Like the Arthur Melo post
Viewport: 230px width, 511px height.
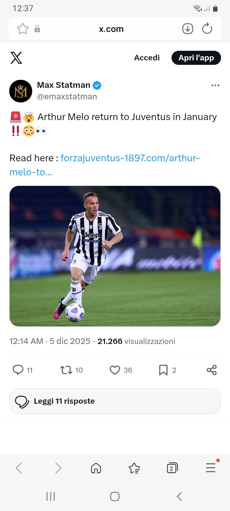pos(115,370)
